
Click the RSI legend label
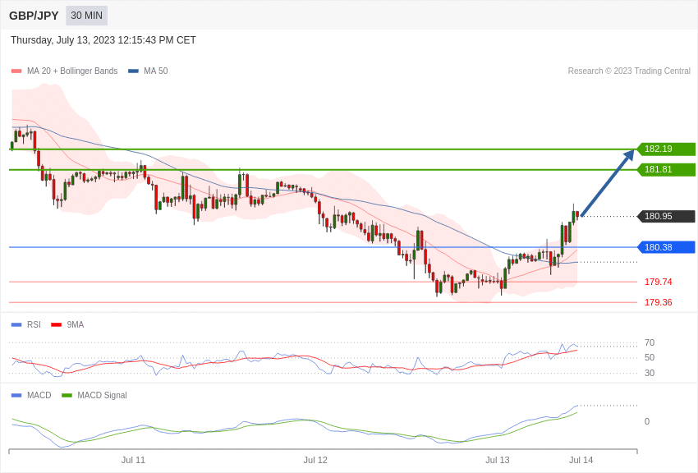[x=34, y=325]
